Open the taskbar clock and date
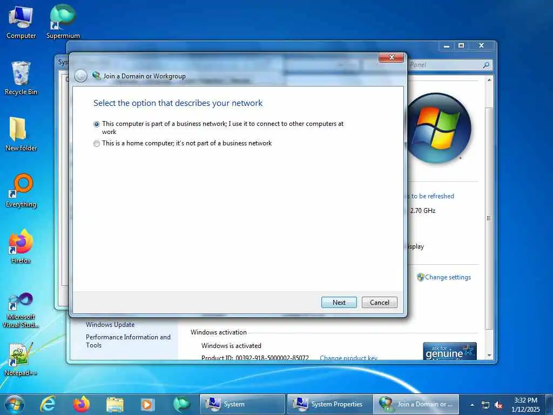Image resolution: width=553 pixels, height=415 pixels. tap(525, 404)
